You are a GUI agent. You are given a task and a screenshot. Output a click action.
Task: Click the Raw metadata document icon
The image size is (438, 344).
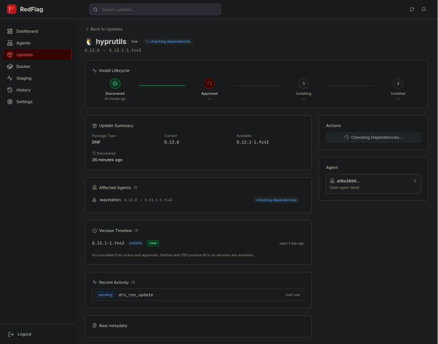tap(95, 326)
